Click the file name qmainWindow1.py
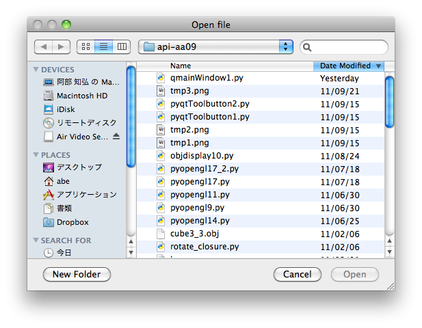The height and width of the screenshot is (328, 422). (x=207, y=78)
